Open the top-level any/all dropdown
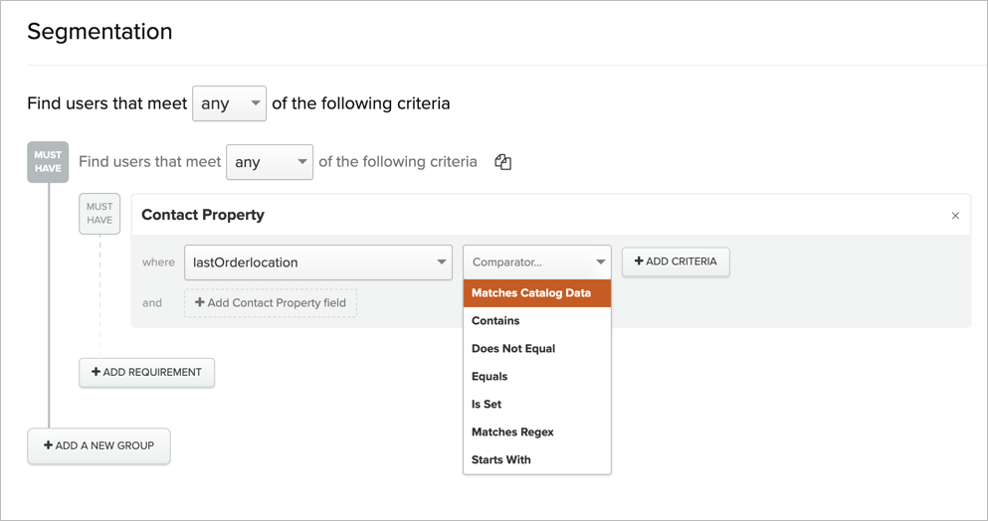This screenshot has width=988, height=521. click(229, 103)
